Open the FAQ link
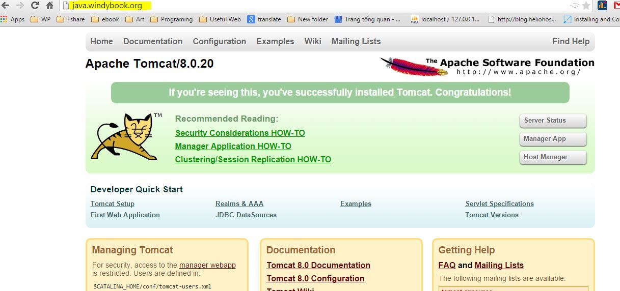The width and height of the screenshot is (620, 291). coord(447,266)
